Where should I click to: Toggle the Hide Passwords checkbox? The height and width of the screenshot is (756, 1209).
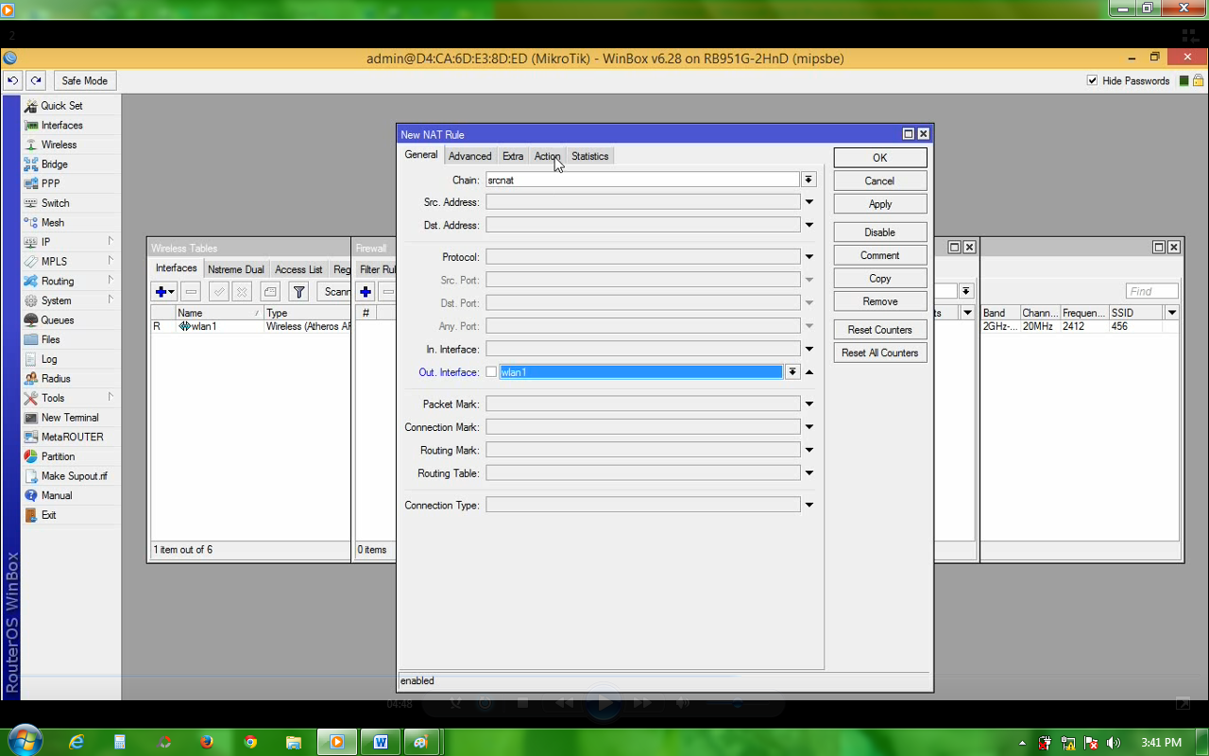(x=1092, y=81)
